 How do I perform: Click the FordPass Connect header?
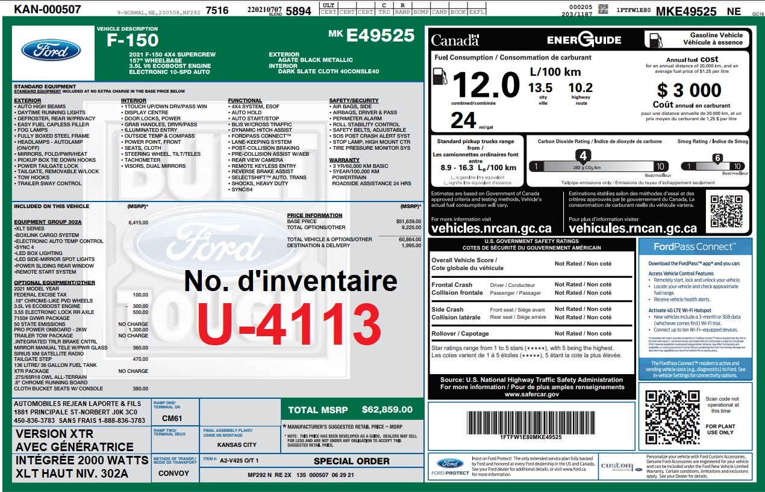(694, 247)
